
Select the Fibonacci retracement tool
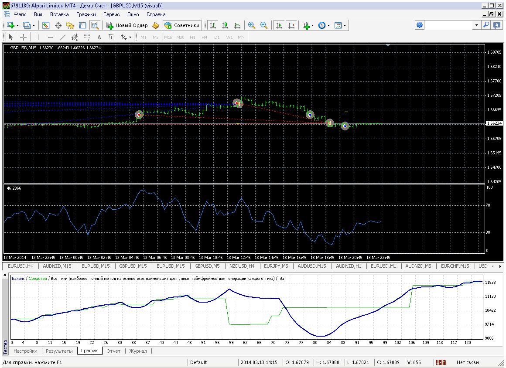click(87, 37)
